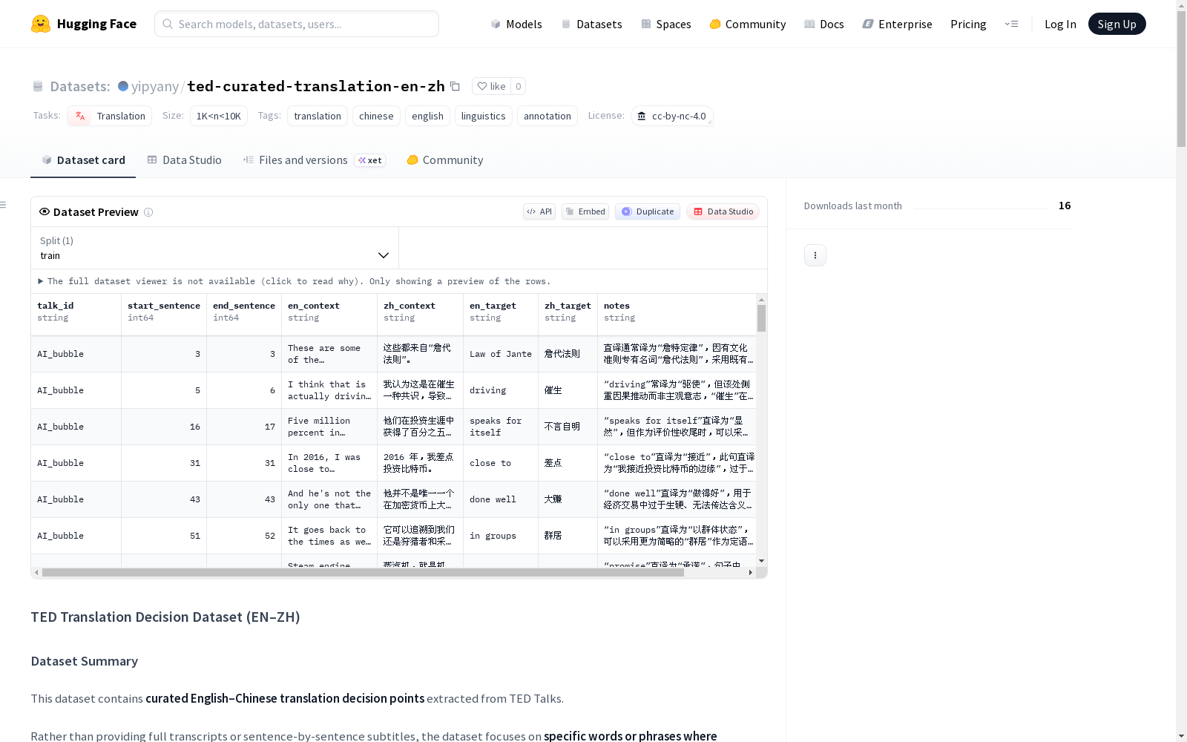Click the english tag

click(x=427, y=116)
